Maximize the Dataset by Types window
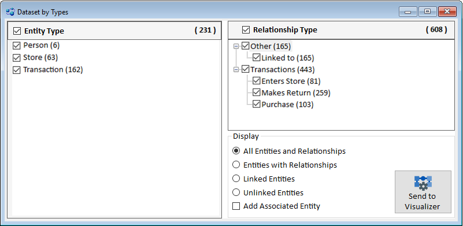This screenshot has height=226, width=463. (427, 12)
